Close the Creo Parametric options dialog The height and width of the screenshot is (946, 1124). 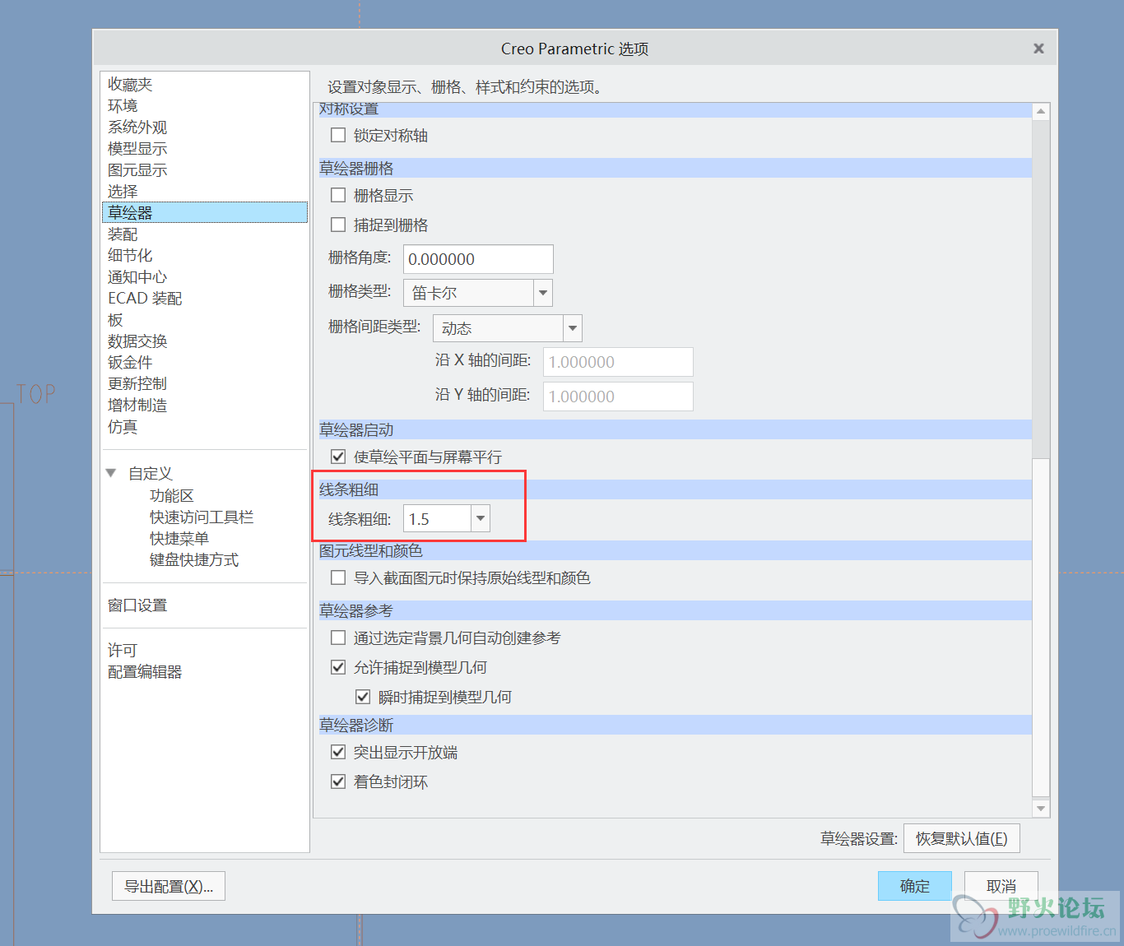click(1038, 49)
